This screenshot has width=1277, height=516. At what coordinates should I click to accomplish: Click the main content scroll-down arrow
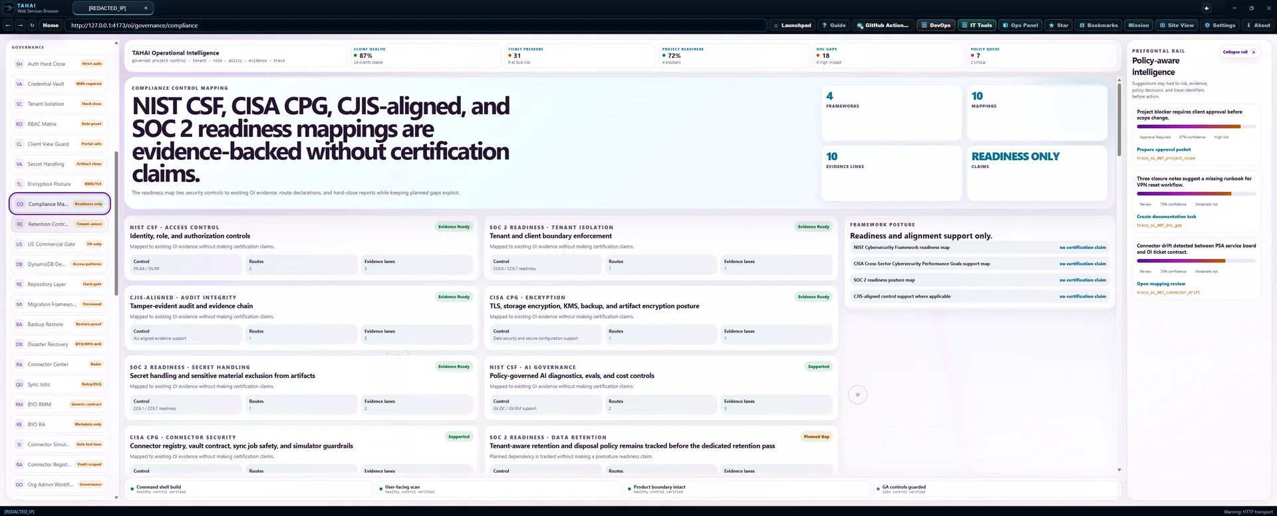1119,470
